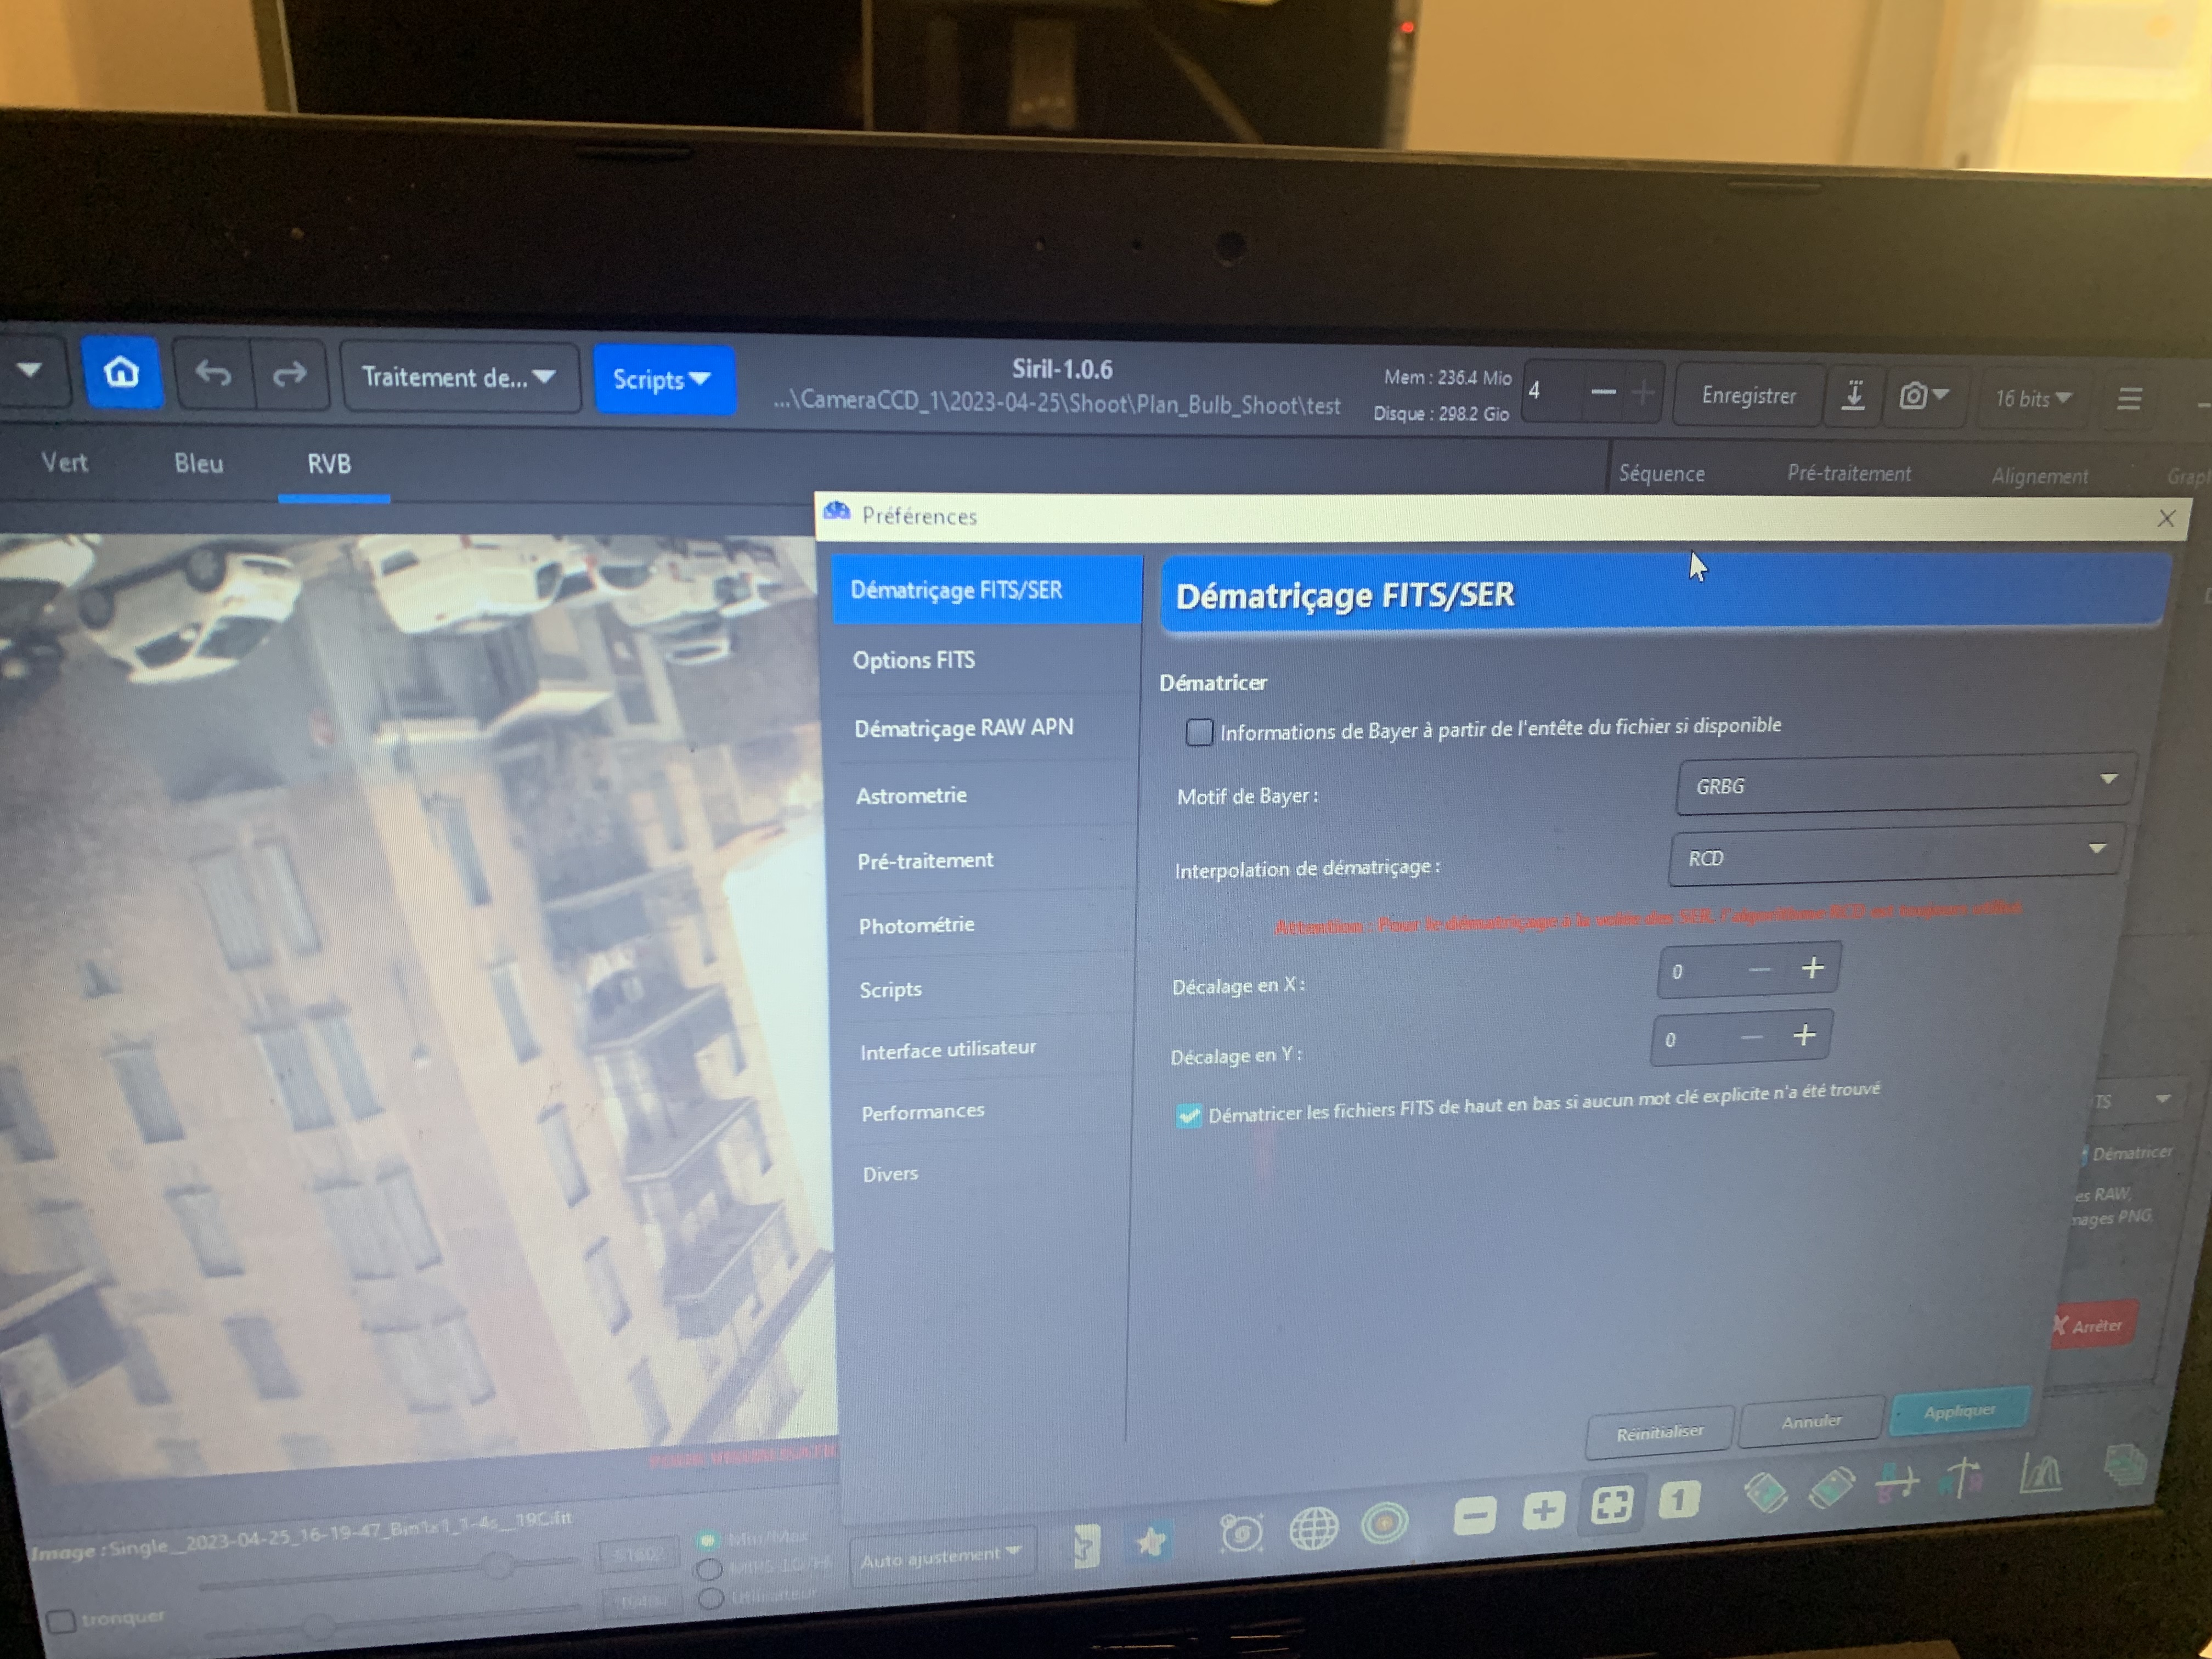Screen dimensions: 2212x1659
Task: Enable Bayer info from file header checkbox
Action: click(x=1198, y=732)
